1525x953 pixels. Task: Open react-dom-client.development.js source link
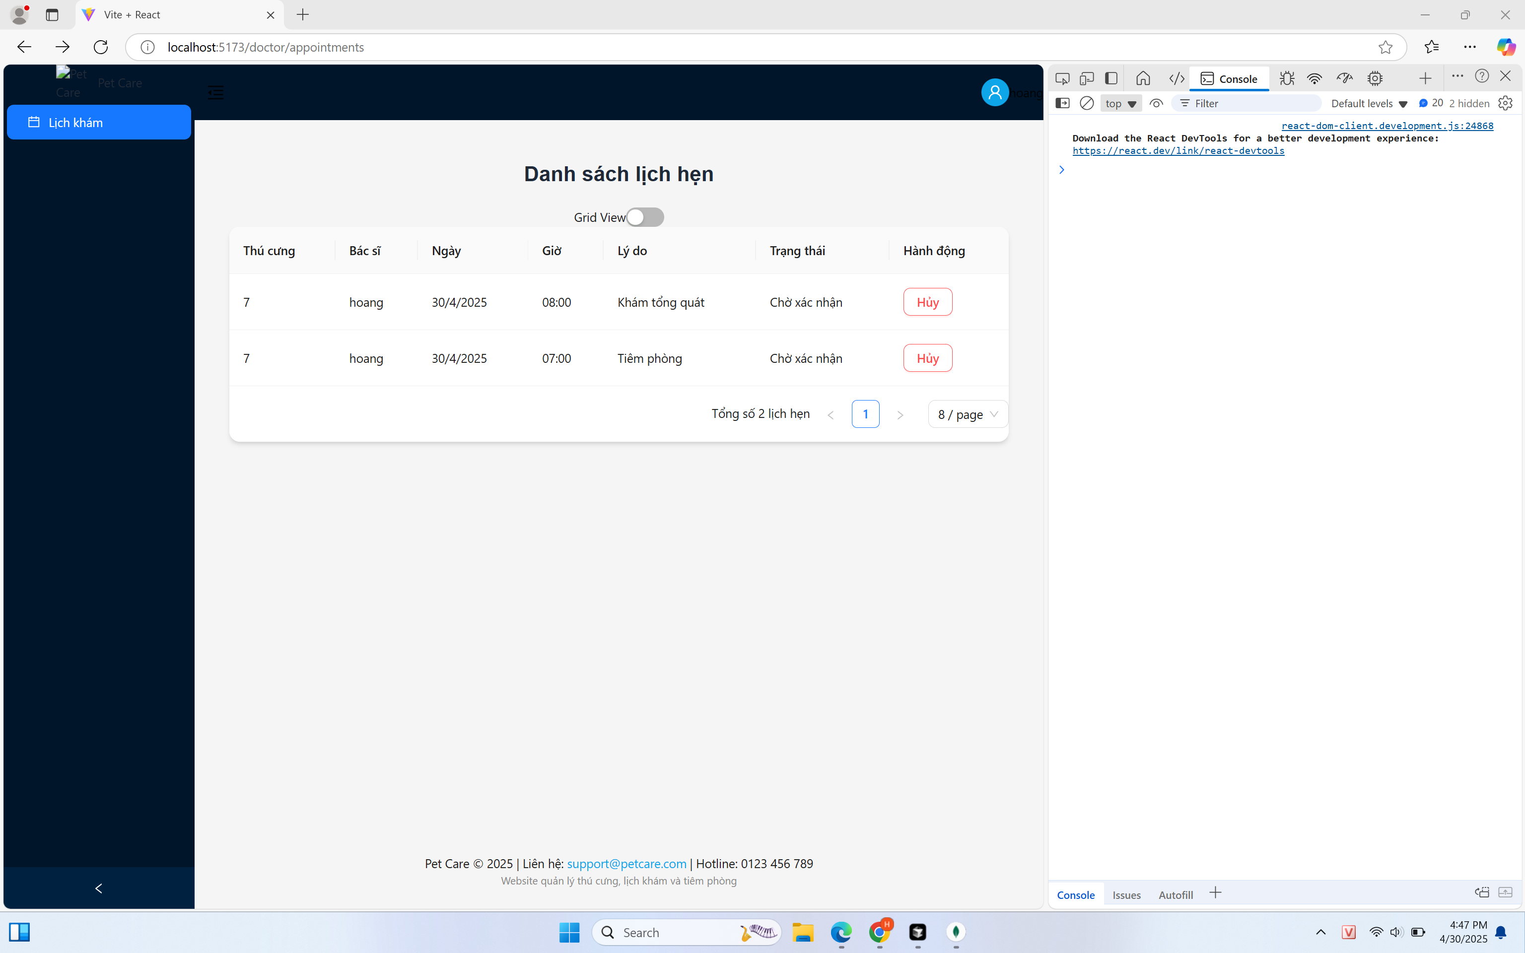[1387, 126]
